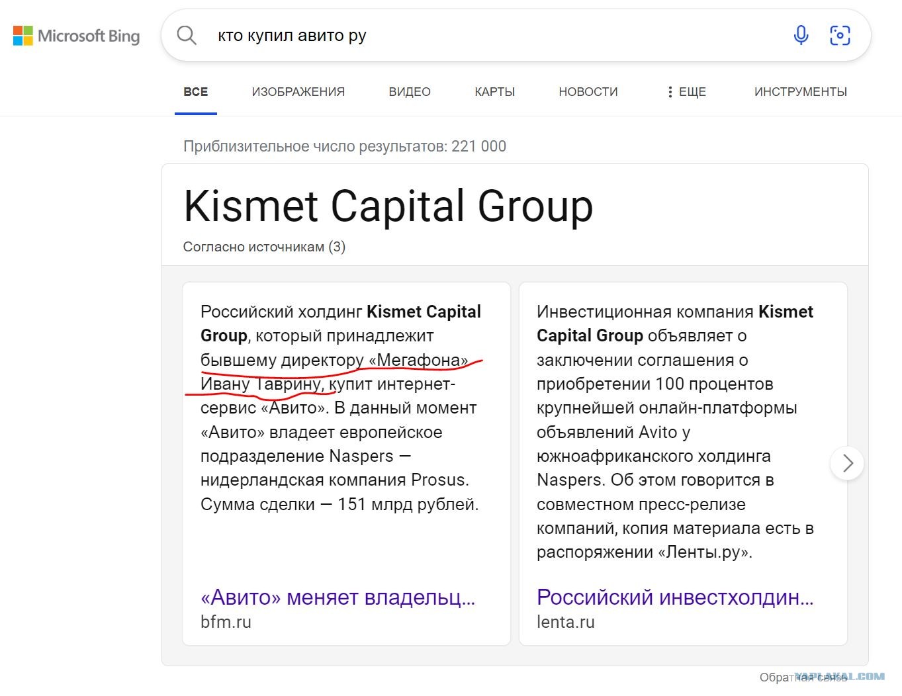Open the ИНСТРУМЕНТЫ search tools
The width and height of the screenshot is (902, 696).
click(800, 92)
